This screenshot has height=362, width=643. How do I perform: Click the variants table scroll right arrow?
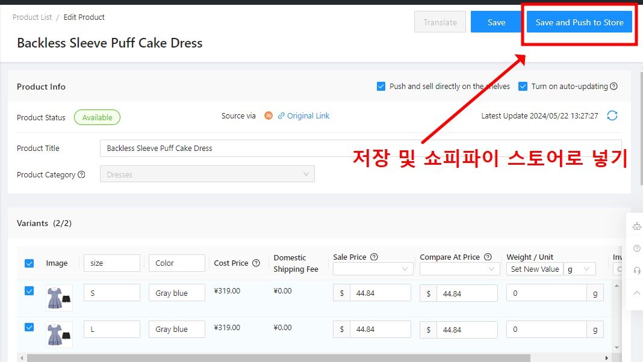pos(607,358)
